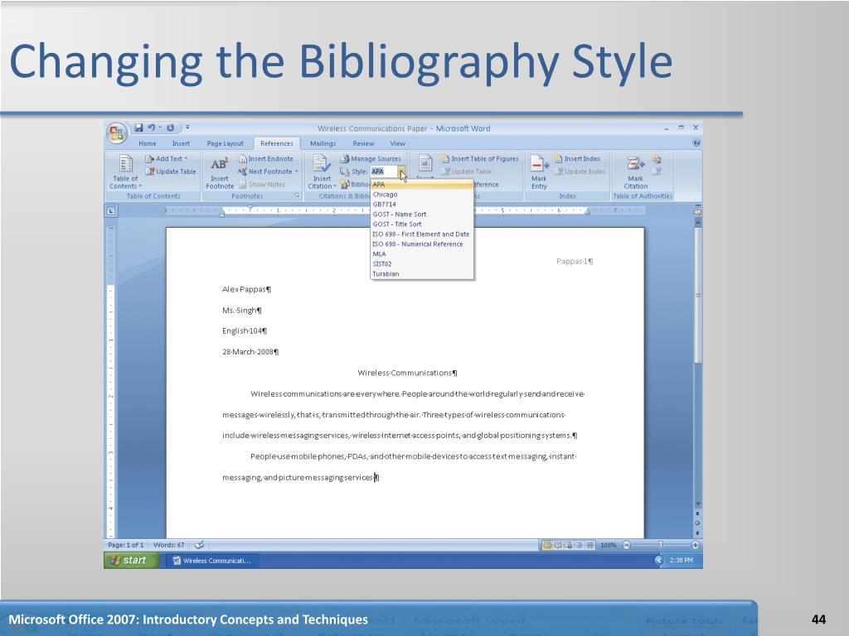Click the Mark Citation button

(636, 172)
